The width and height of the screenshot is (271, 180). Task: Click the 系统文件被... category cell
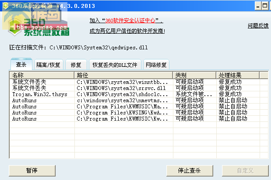tap(194, 94)
